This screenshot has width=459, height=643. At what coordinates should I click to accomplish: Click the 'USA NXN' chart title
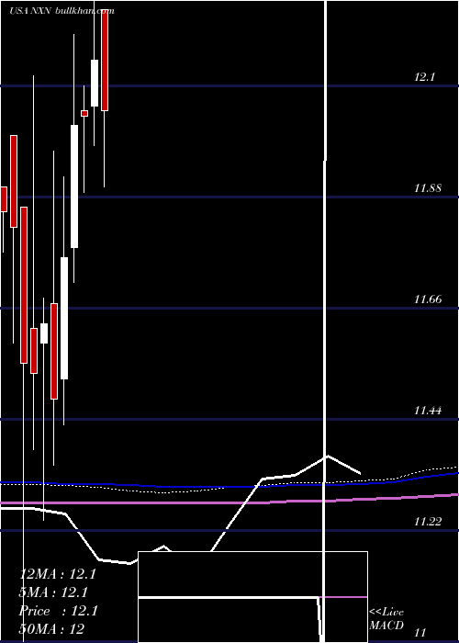pyautogui.click(x=30, y=11)
